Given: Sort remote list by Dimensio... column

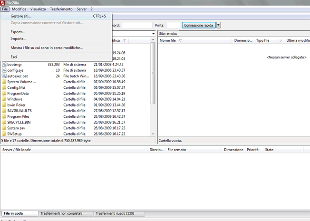Looking at the screenshot, I should coord(243,40).
